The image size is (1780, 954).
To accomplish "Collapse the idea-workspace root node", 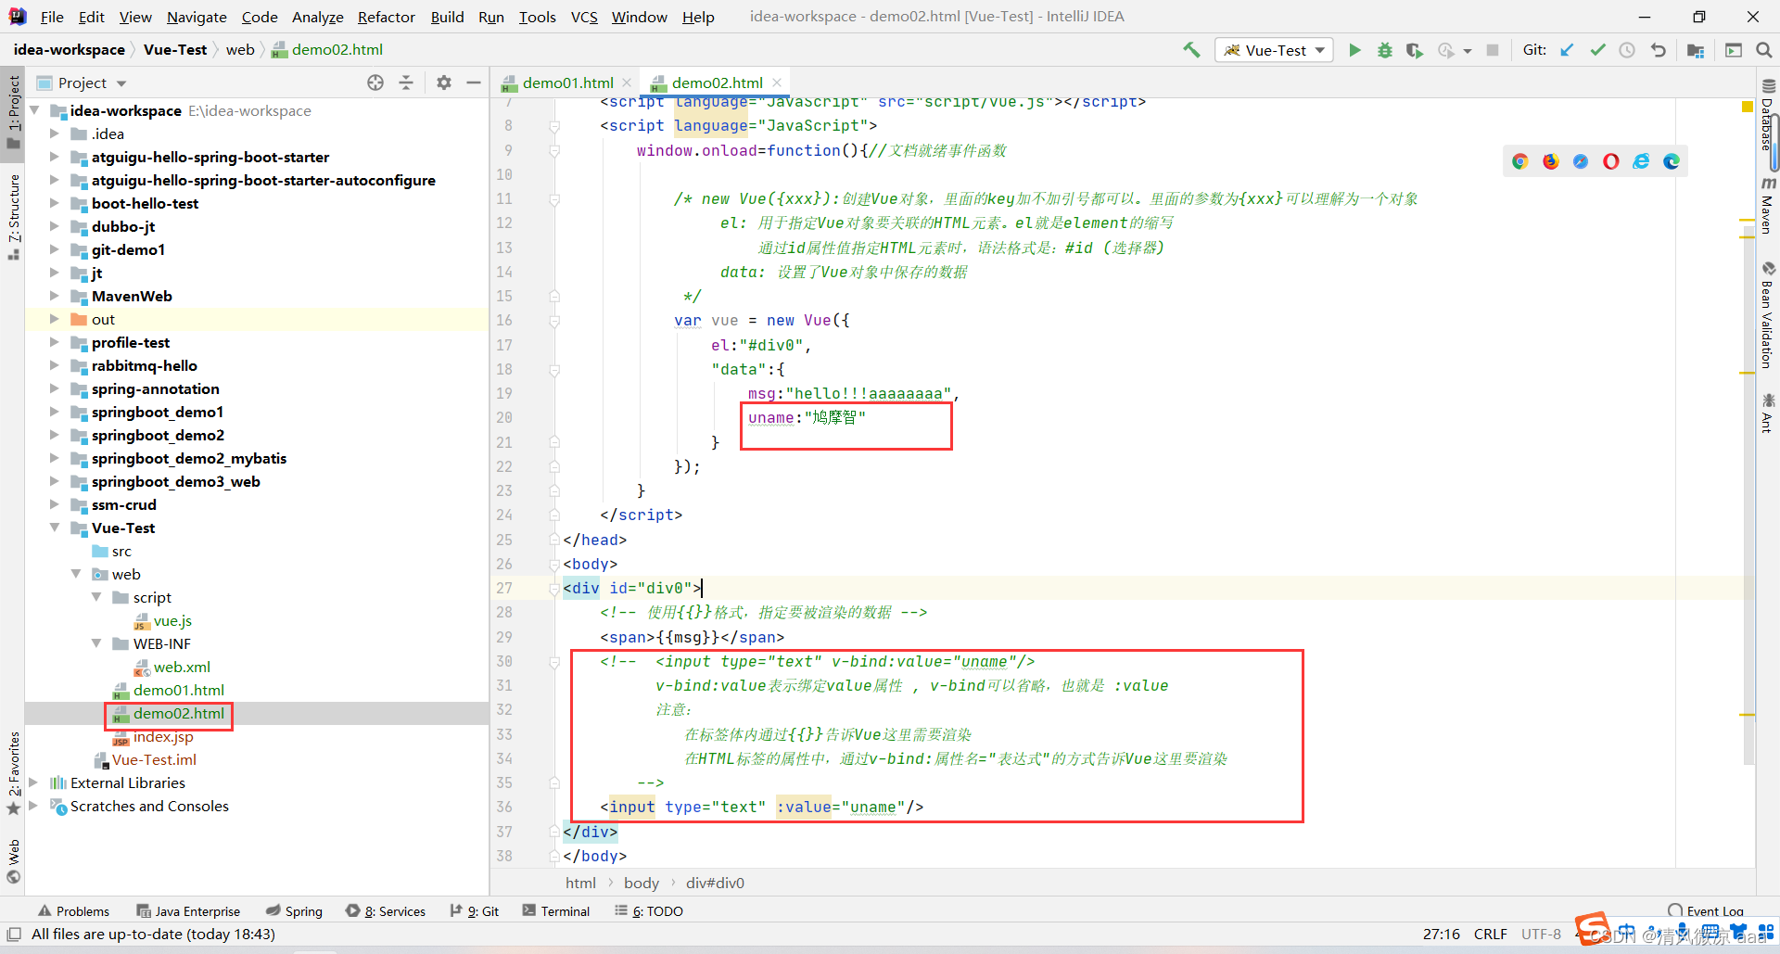I will (x=35, y=110).
